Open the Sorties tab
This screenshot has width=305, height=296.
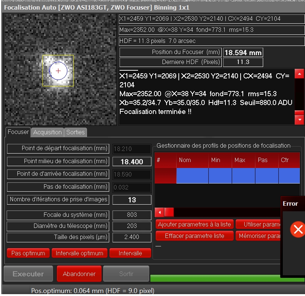[76, 132]
